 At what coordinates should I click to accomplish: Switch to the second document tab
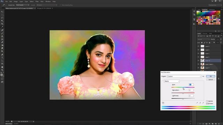click(45, 8)
